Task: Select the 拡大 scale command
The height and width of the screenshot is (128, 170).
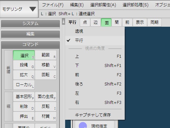Action: tap(24, 75)
